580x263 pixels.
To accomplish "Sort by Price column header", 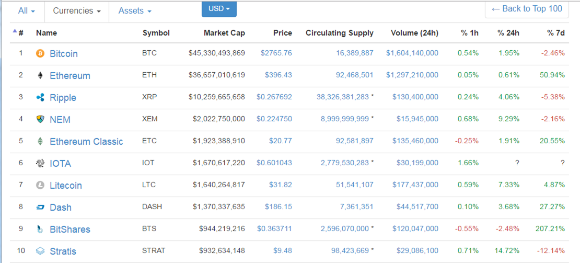I will [x=283, y=33].
